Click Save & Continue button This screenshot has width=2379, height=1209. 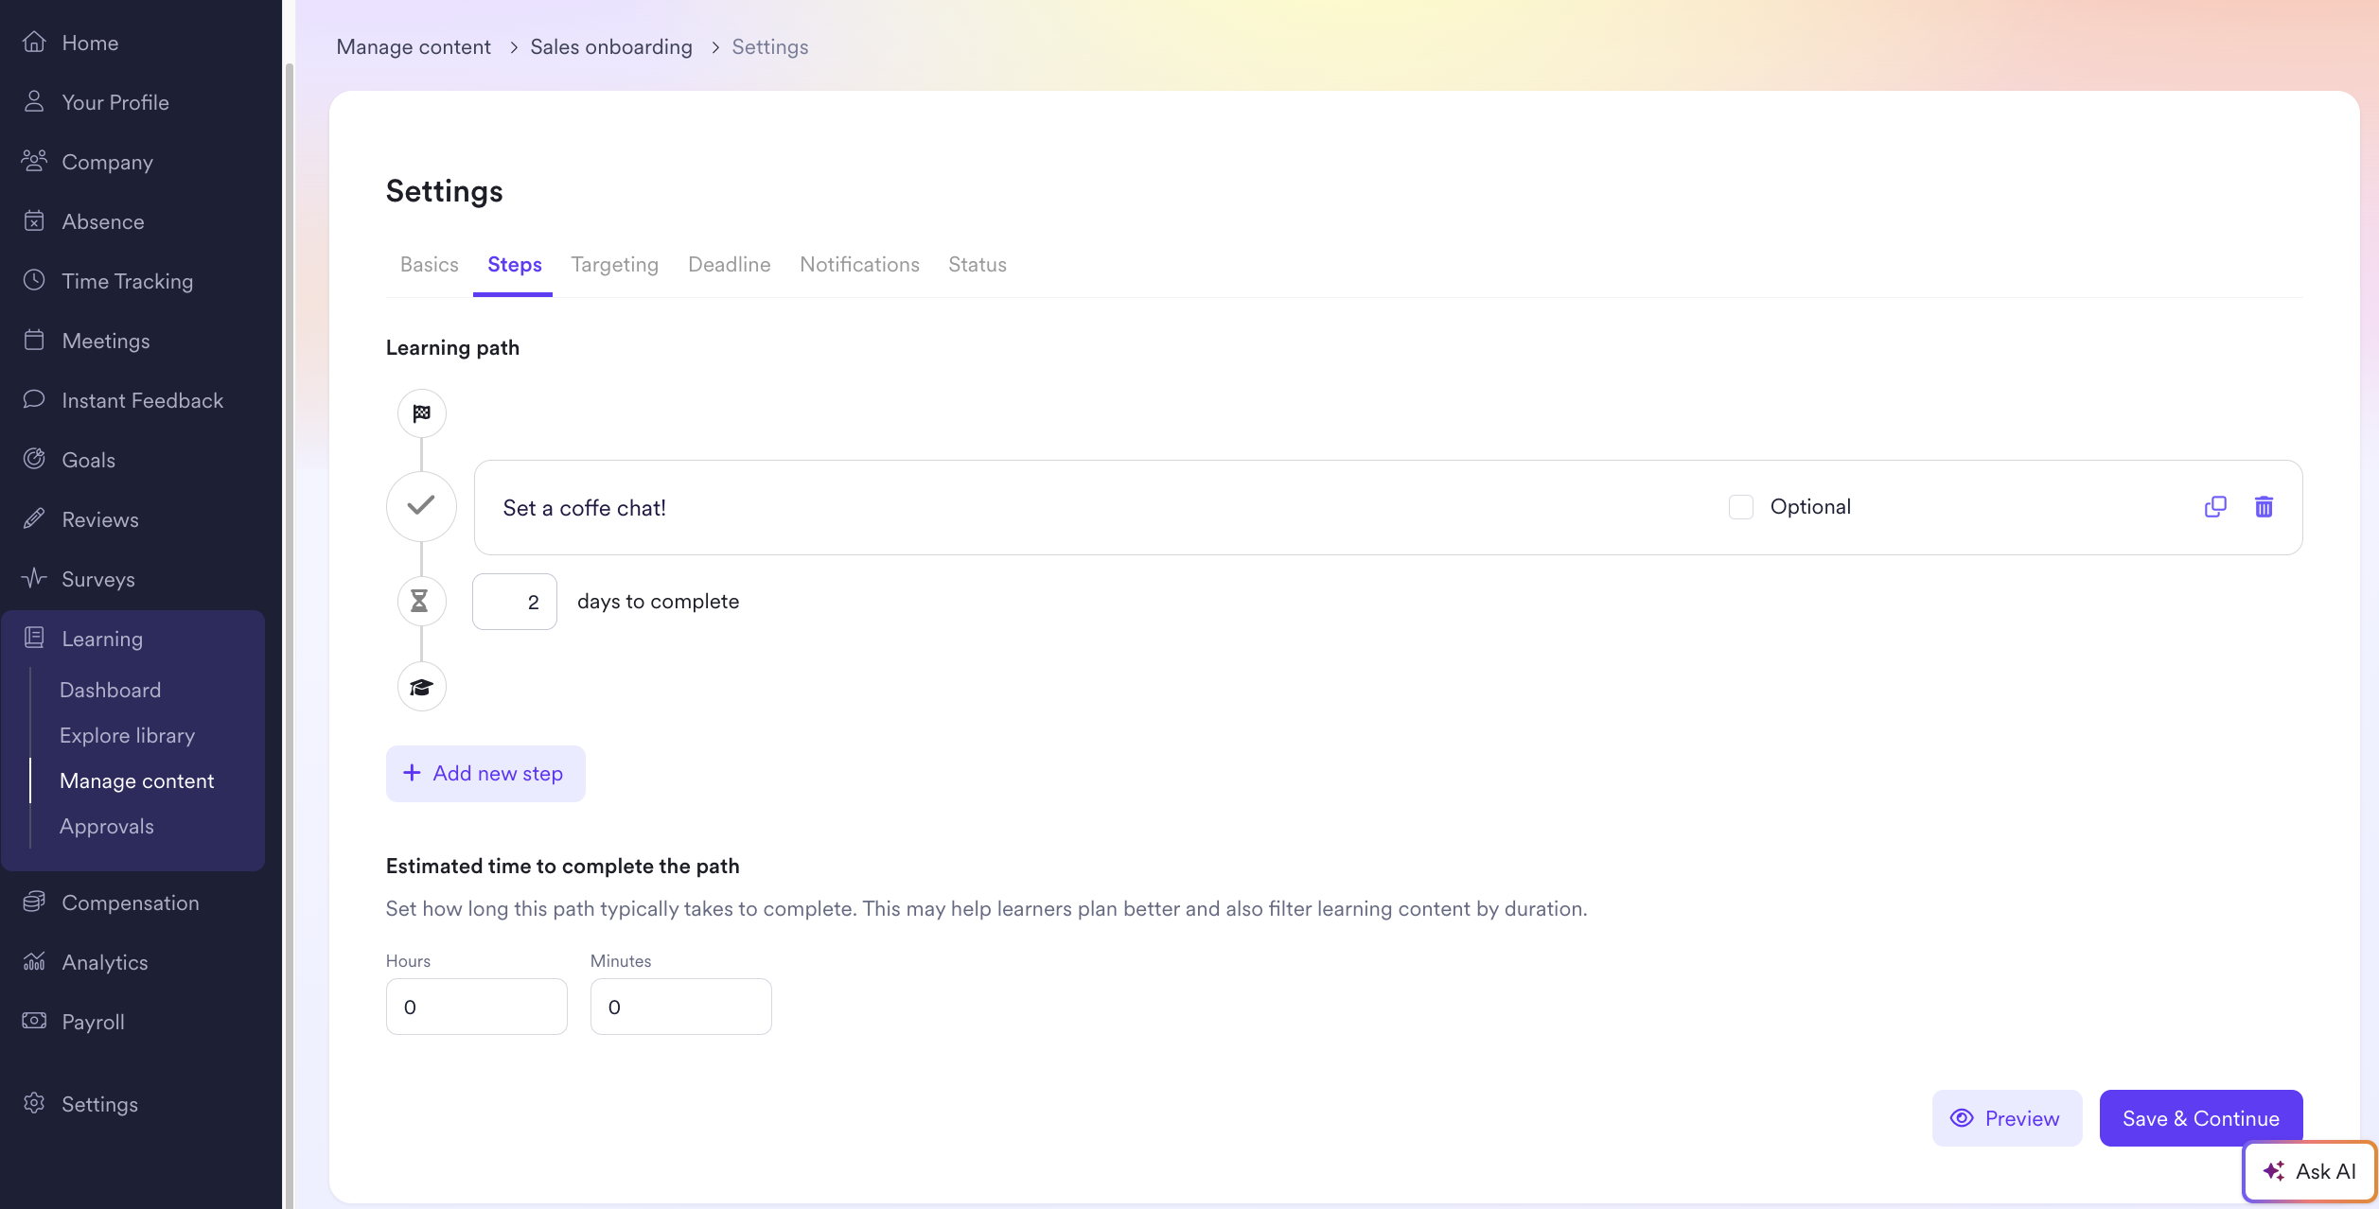2200,1118
